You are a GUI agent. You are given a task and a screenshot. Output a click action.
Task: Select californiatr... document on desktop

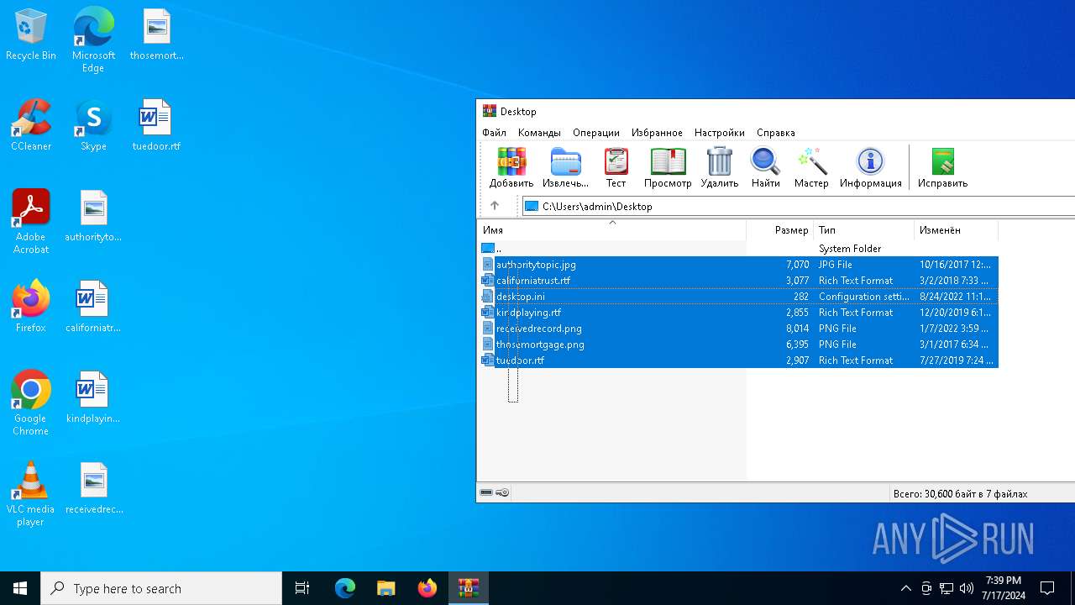tap(93, 307)
